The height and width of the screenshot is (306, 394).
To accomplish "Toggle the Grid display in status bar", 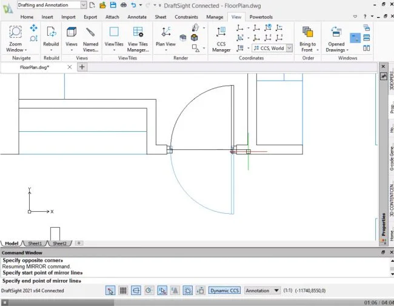I will click(x=123, y=291).
